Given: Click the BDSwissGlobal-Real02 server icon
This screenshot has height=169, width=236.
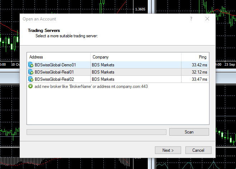Looking at the screenshot, I should [31, 79].
